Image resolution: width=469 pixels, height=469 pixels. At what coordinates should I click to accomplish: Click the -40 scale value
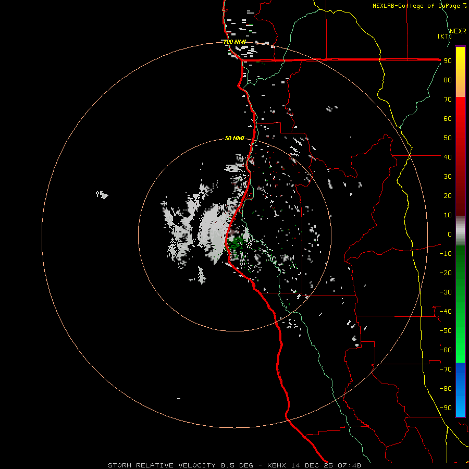click(446, 312)
